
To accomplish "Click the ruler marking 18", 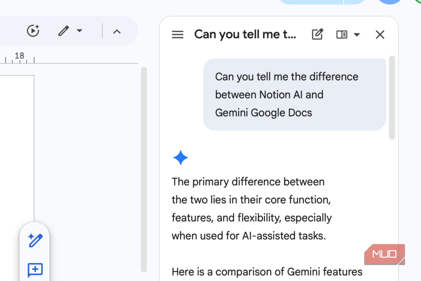I will (19, 55).
